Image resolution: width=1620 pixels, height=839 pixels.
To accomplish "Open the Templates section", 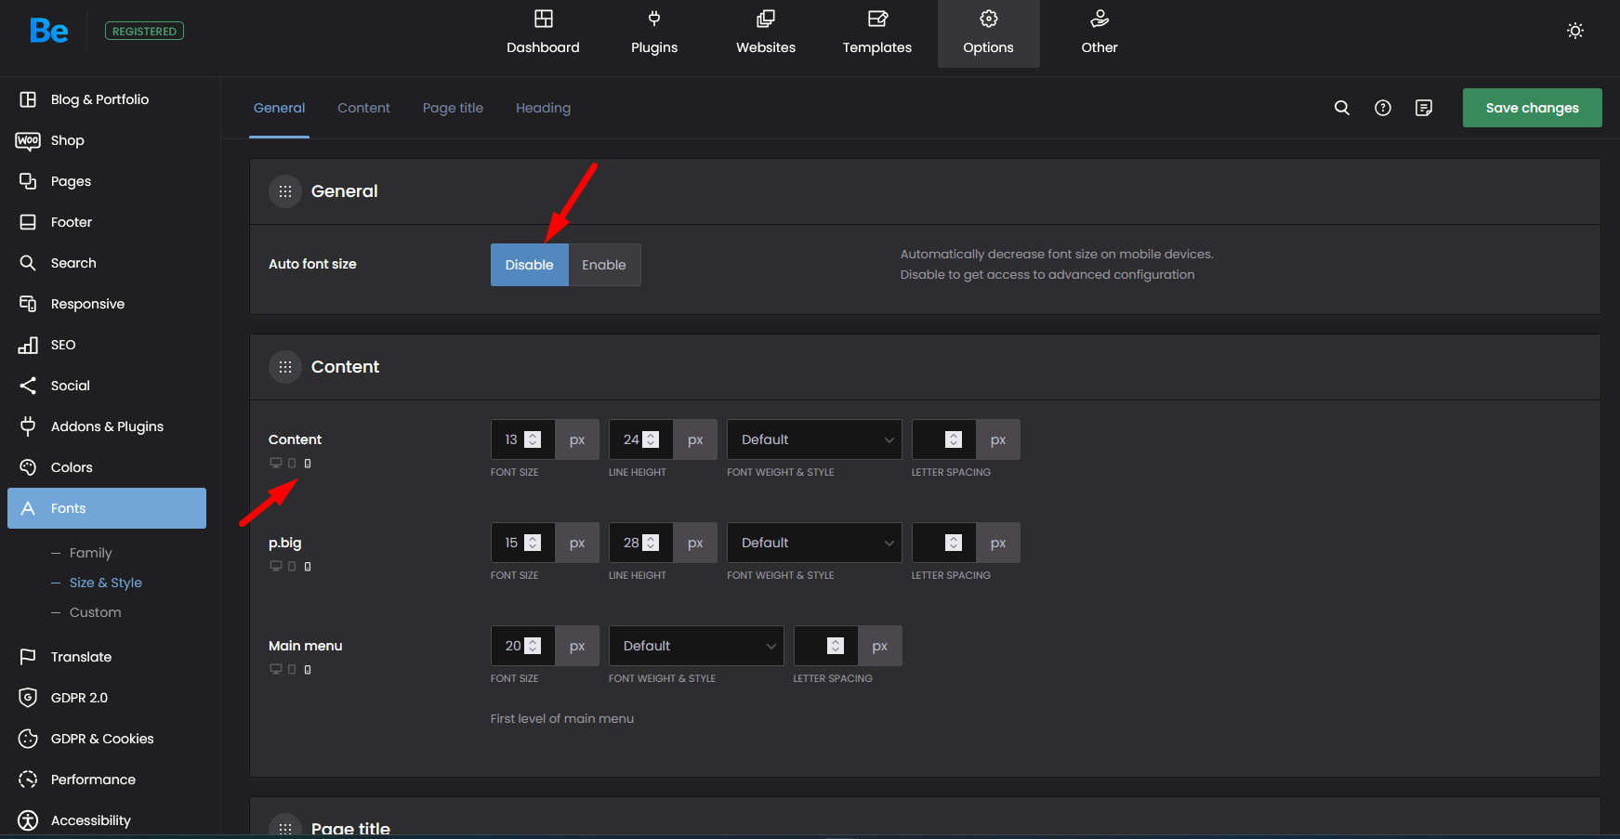I will 877,33.
